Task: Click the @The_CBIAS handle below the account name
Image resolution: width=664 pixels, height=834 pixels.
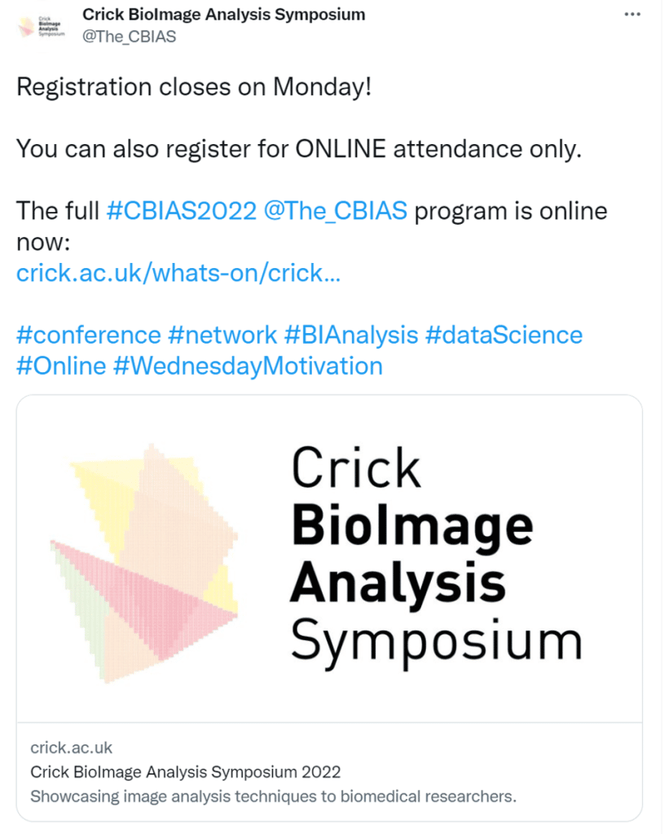Action: (x=129, y=37)
